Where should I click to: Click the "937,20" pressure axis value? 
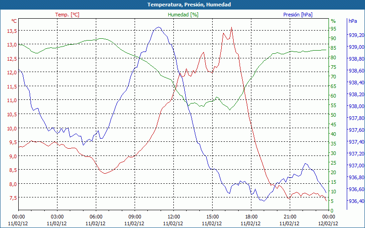click(x=356, y=154)
